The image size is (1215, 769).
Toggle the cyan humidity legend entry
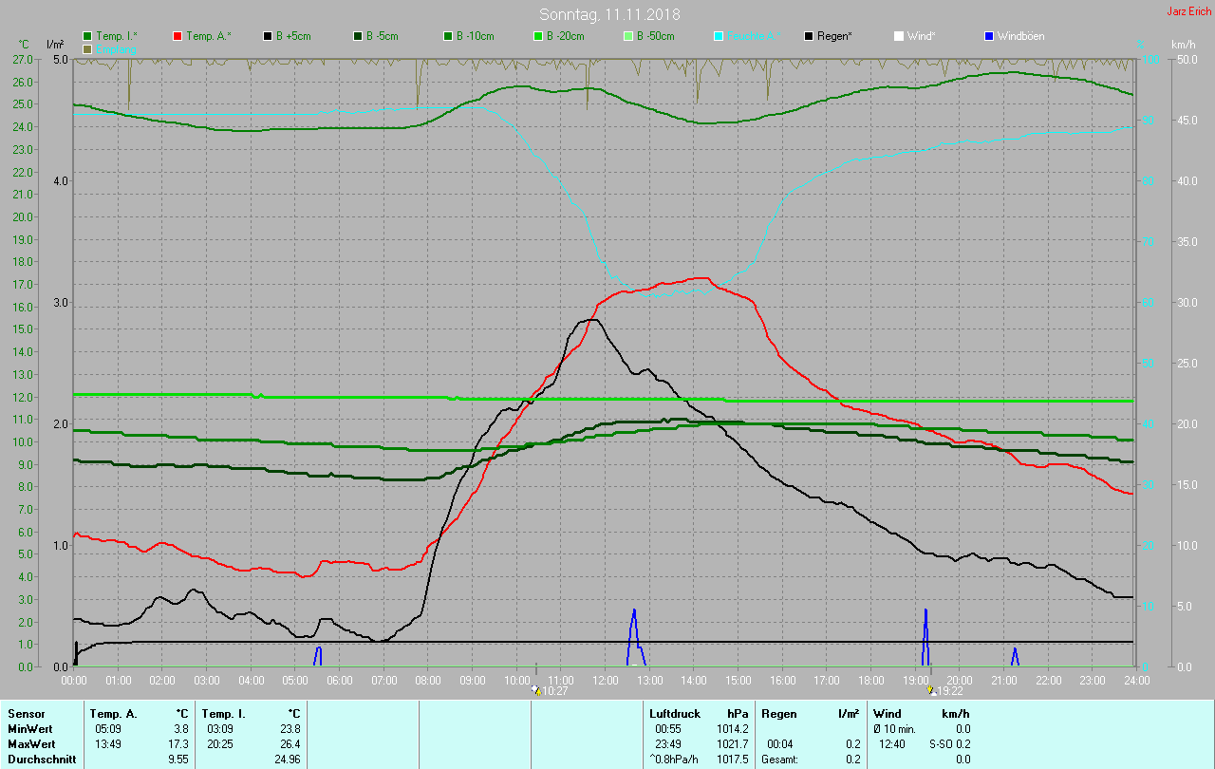[743, 36]
